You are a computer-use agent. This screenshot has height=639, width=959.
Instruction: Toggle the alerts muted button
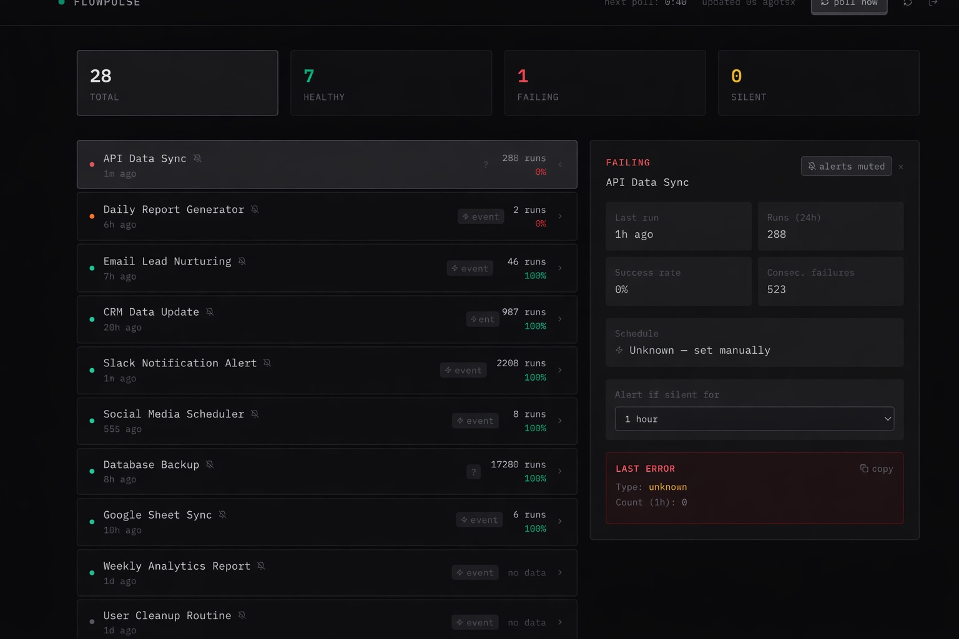[846, 167]
